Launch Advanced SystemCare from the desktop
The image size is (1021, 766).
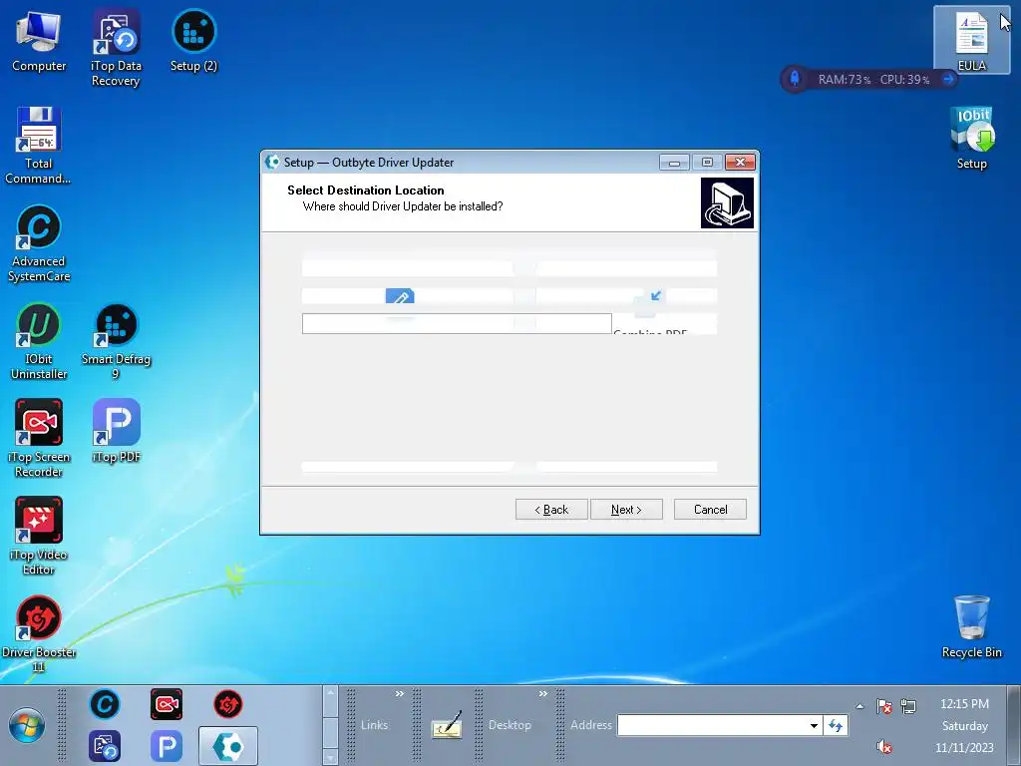[x=39, y=243]
